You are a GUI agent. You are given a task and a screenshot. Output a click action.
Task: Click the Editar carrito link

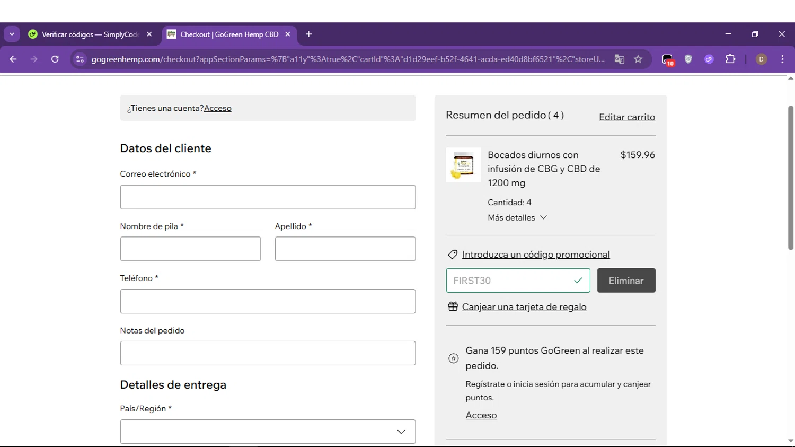click(627, 117)
